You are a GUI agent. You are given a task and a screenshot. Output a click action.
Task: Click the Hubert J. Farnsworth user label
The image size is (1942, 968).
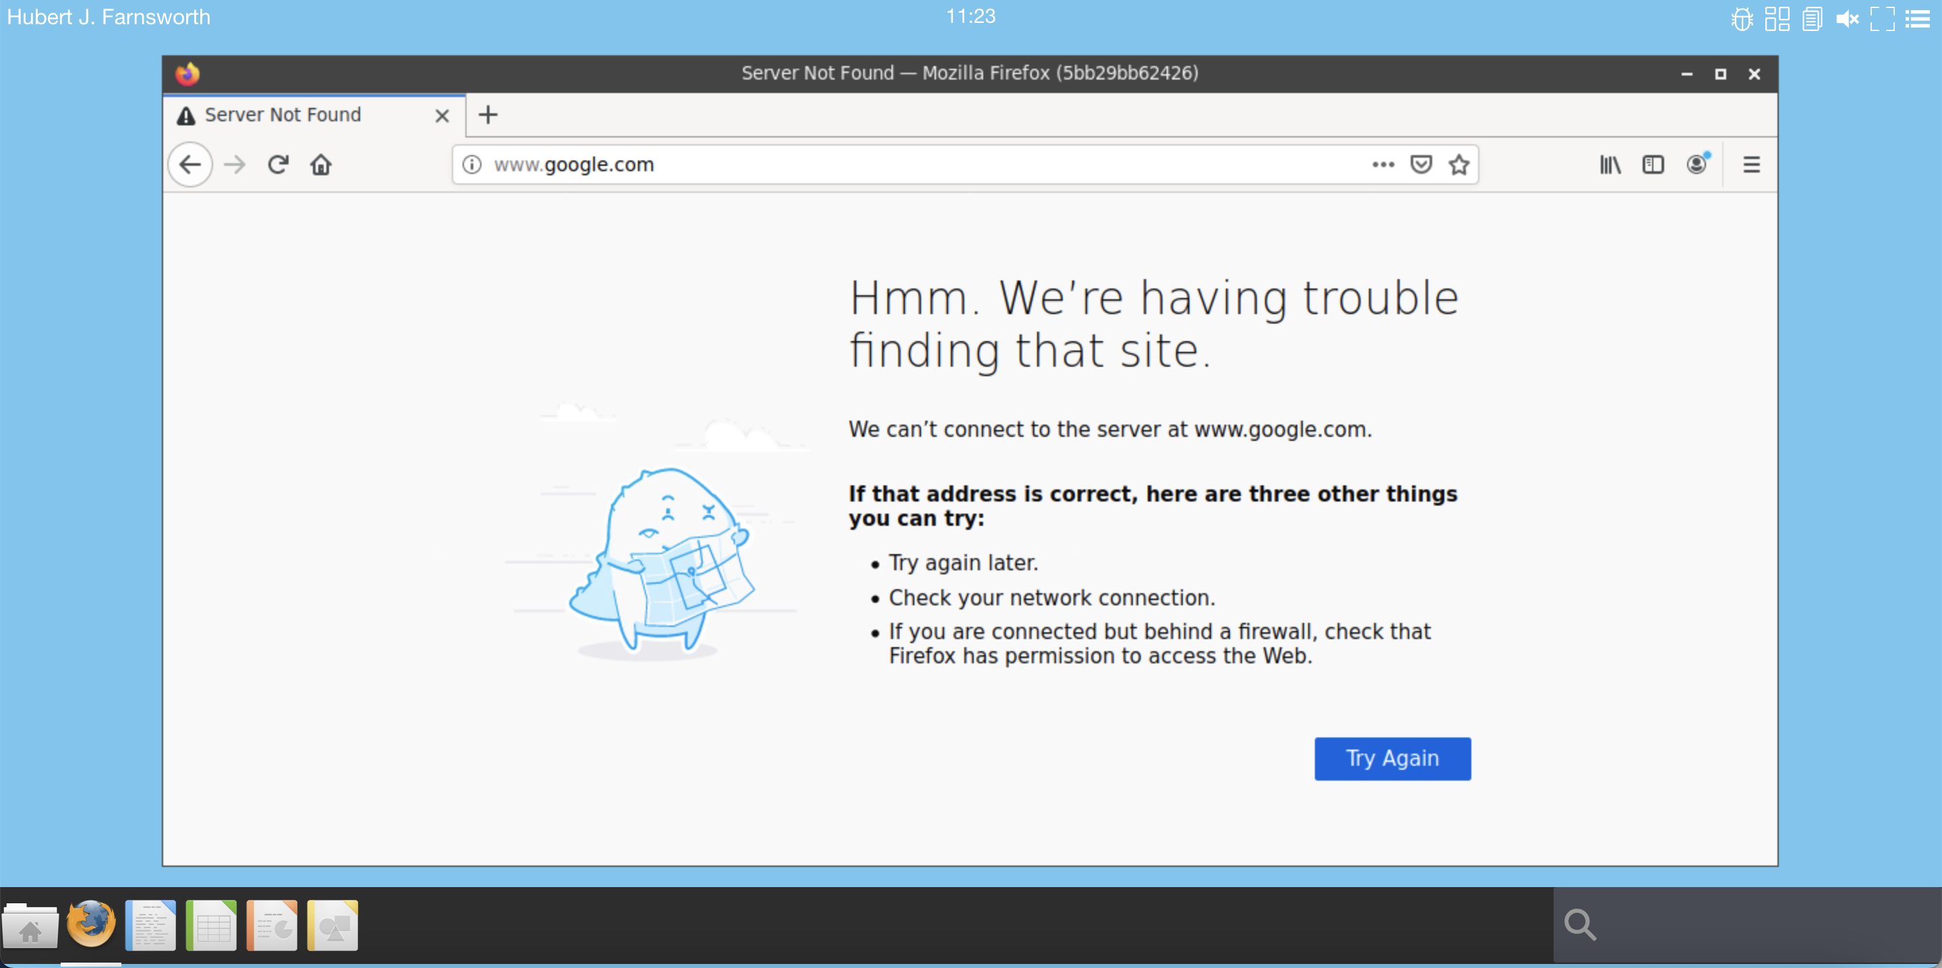(109, 17)
